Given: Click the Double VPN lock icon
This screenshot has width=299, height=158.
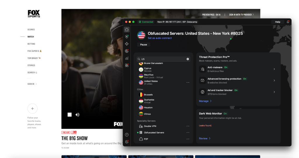Looking at the screenshot, I should (x=141, y=126).
